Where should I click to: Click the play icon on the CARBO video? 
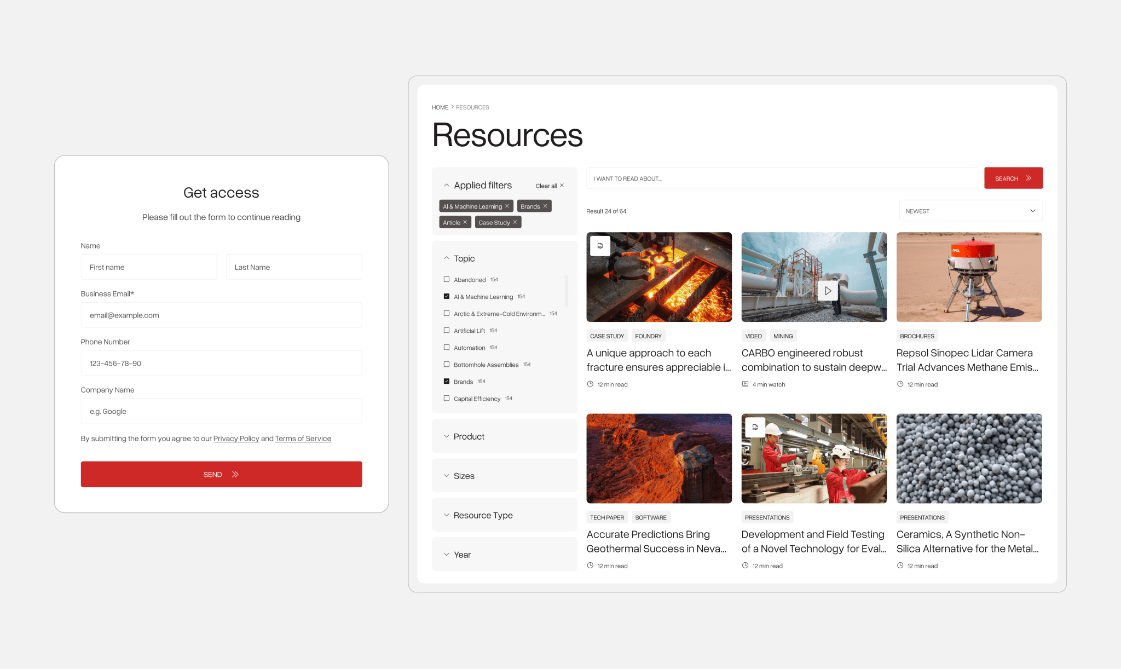click(x=828, y=290)
